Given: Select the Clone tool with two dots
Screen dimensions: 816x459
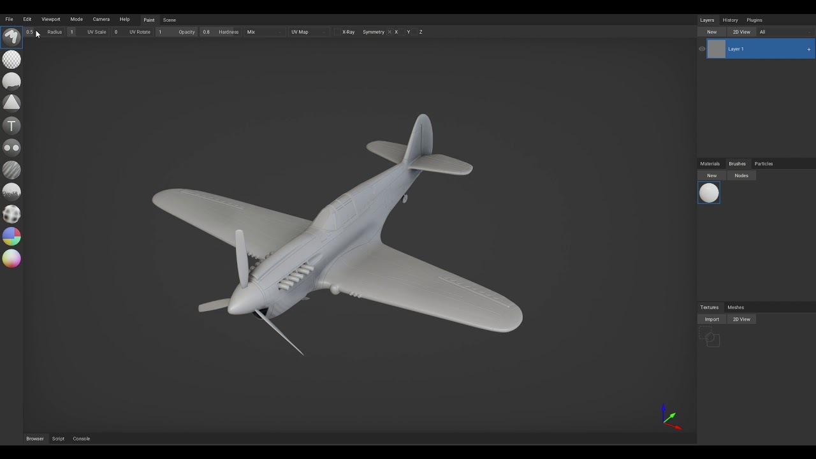Looking at the screenshot, I should coord(11,148).
